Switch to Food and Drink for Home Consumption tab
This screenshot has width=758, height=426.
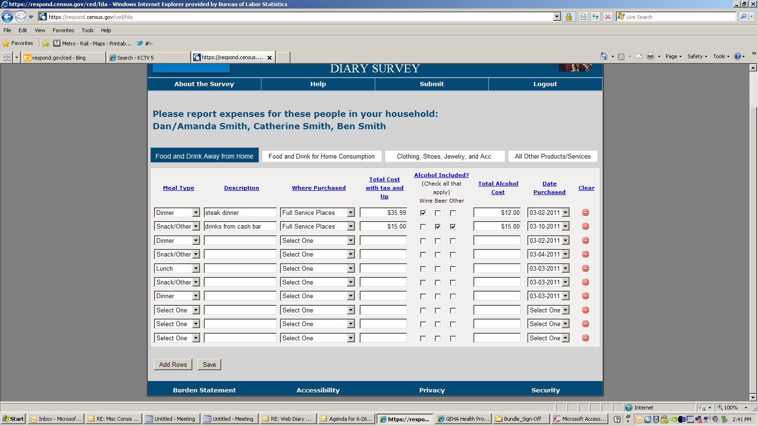321,156
